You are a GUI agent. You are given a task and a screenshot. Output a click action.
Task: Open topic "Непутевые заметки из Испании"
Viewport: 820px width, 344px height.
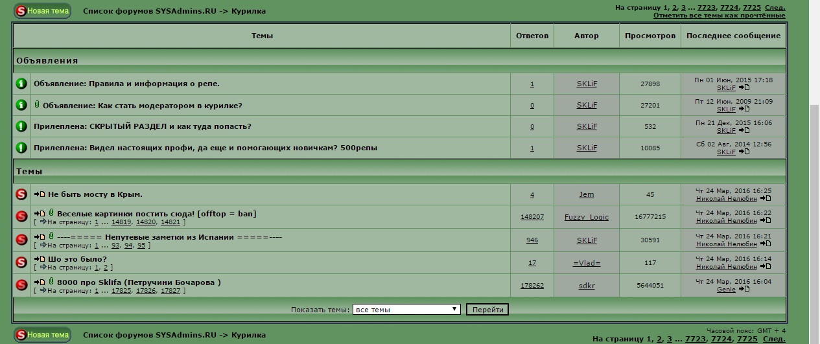point(170,237)
